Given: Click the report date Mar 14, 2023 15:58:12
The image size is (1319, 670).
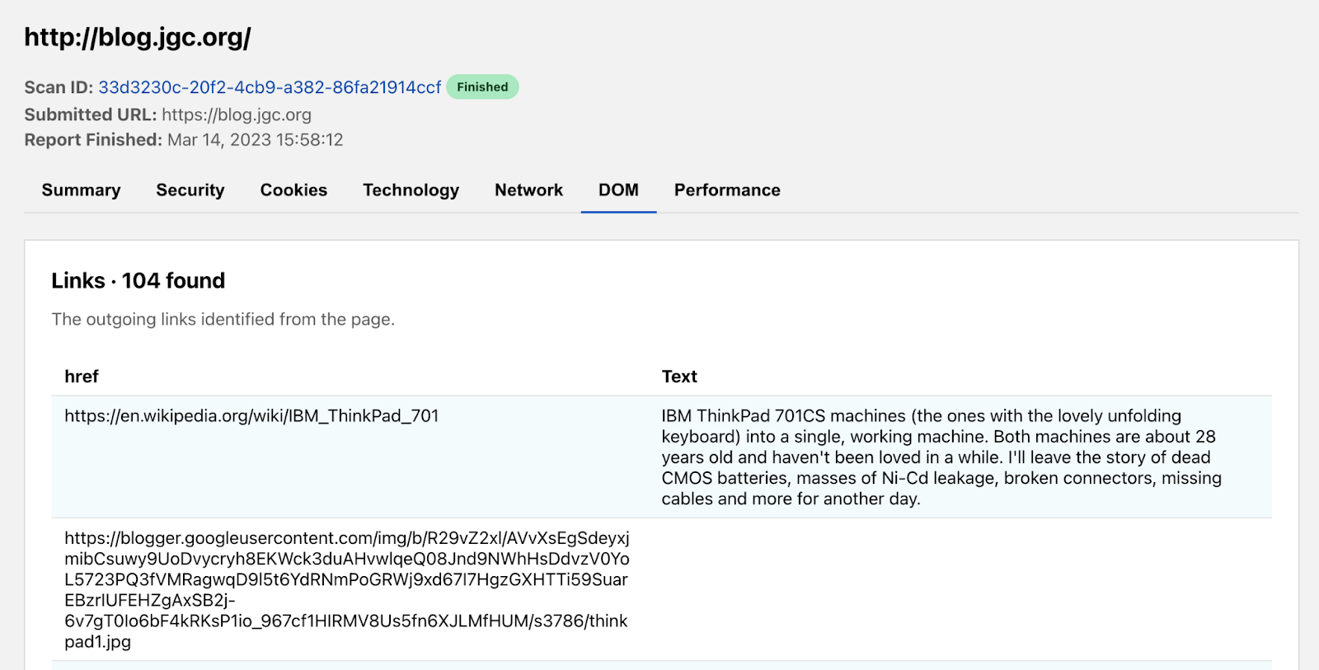Looking at the screenshot, I should 255,140.
